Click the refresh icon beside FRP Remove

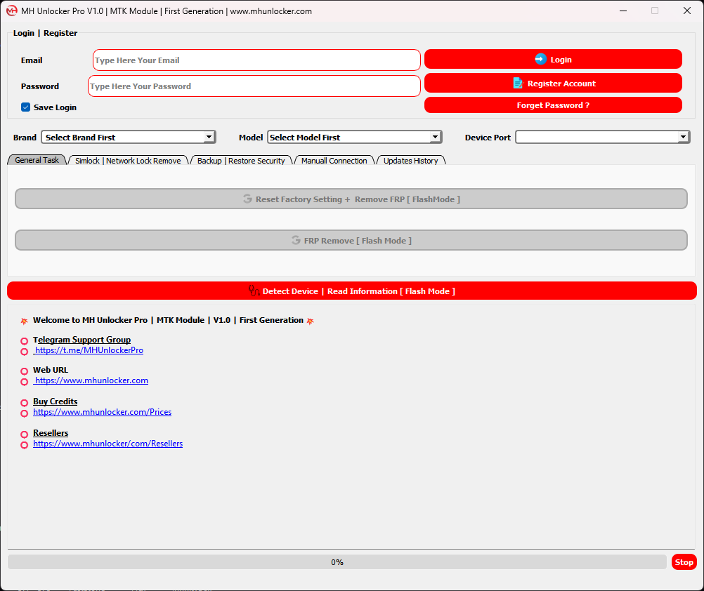click(296, 241)
